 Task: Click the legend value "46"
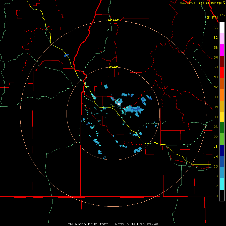point(216,77)
